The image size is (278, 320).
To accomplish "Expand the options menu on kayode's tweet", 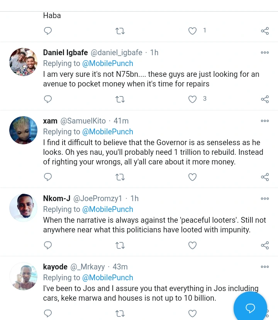I will pos(265,267).
